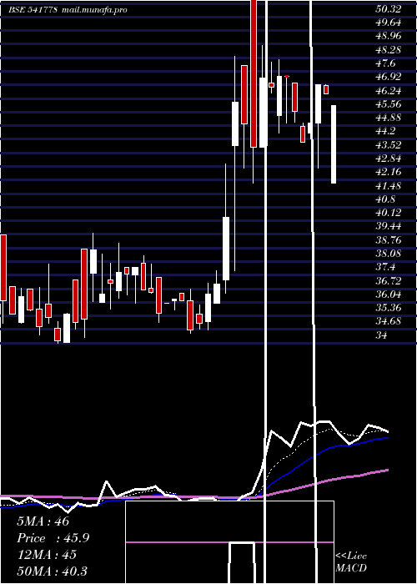Select the 47.6 price axis label
This screenshot has height=584, width=417.
[385, 63]
